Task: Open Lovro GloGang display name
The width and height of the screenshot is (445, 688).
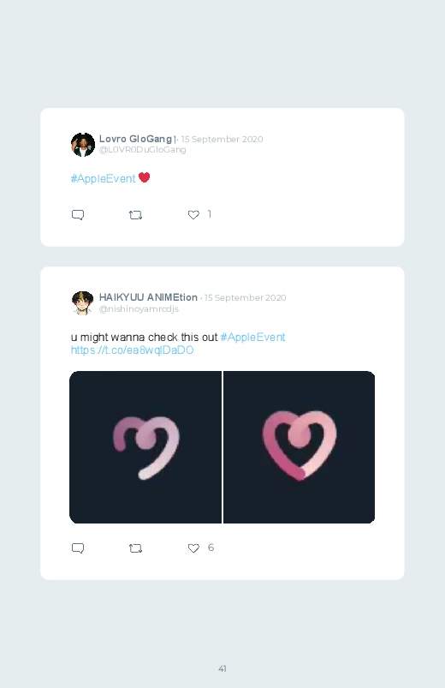Action: pos(137,139)
